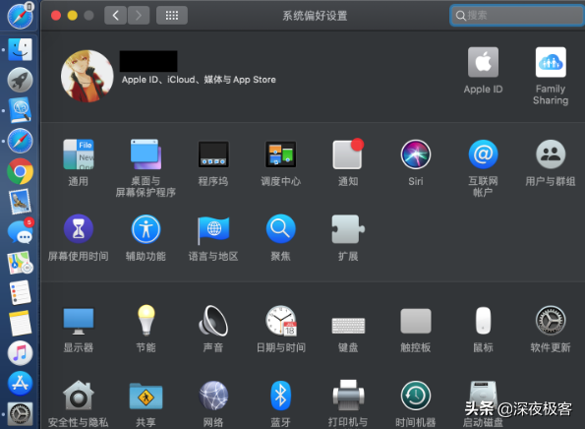Image resolution: width=585 pixels, height=429 pixels.
Task: Open Mail stamp icon in Dock
Action: pos(20,202)
